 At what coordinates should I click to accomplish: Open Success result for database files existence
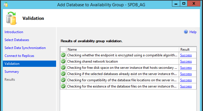(x=186, y=86)
